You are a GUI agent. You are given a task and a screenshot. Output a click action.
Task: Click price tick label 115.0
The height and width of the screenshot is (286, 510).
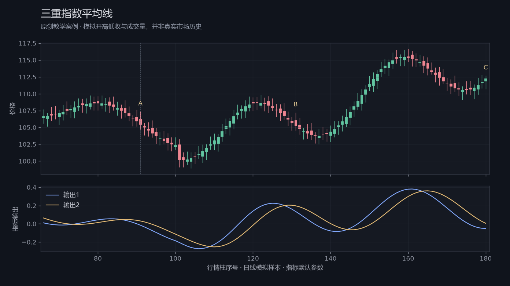[x=27, y=60]
